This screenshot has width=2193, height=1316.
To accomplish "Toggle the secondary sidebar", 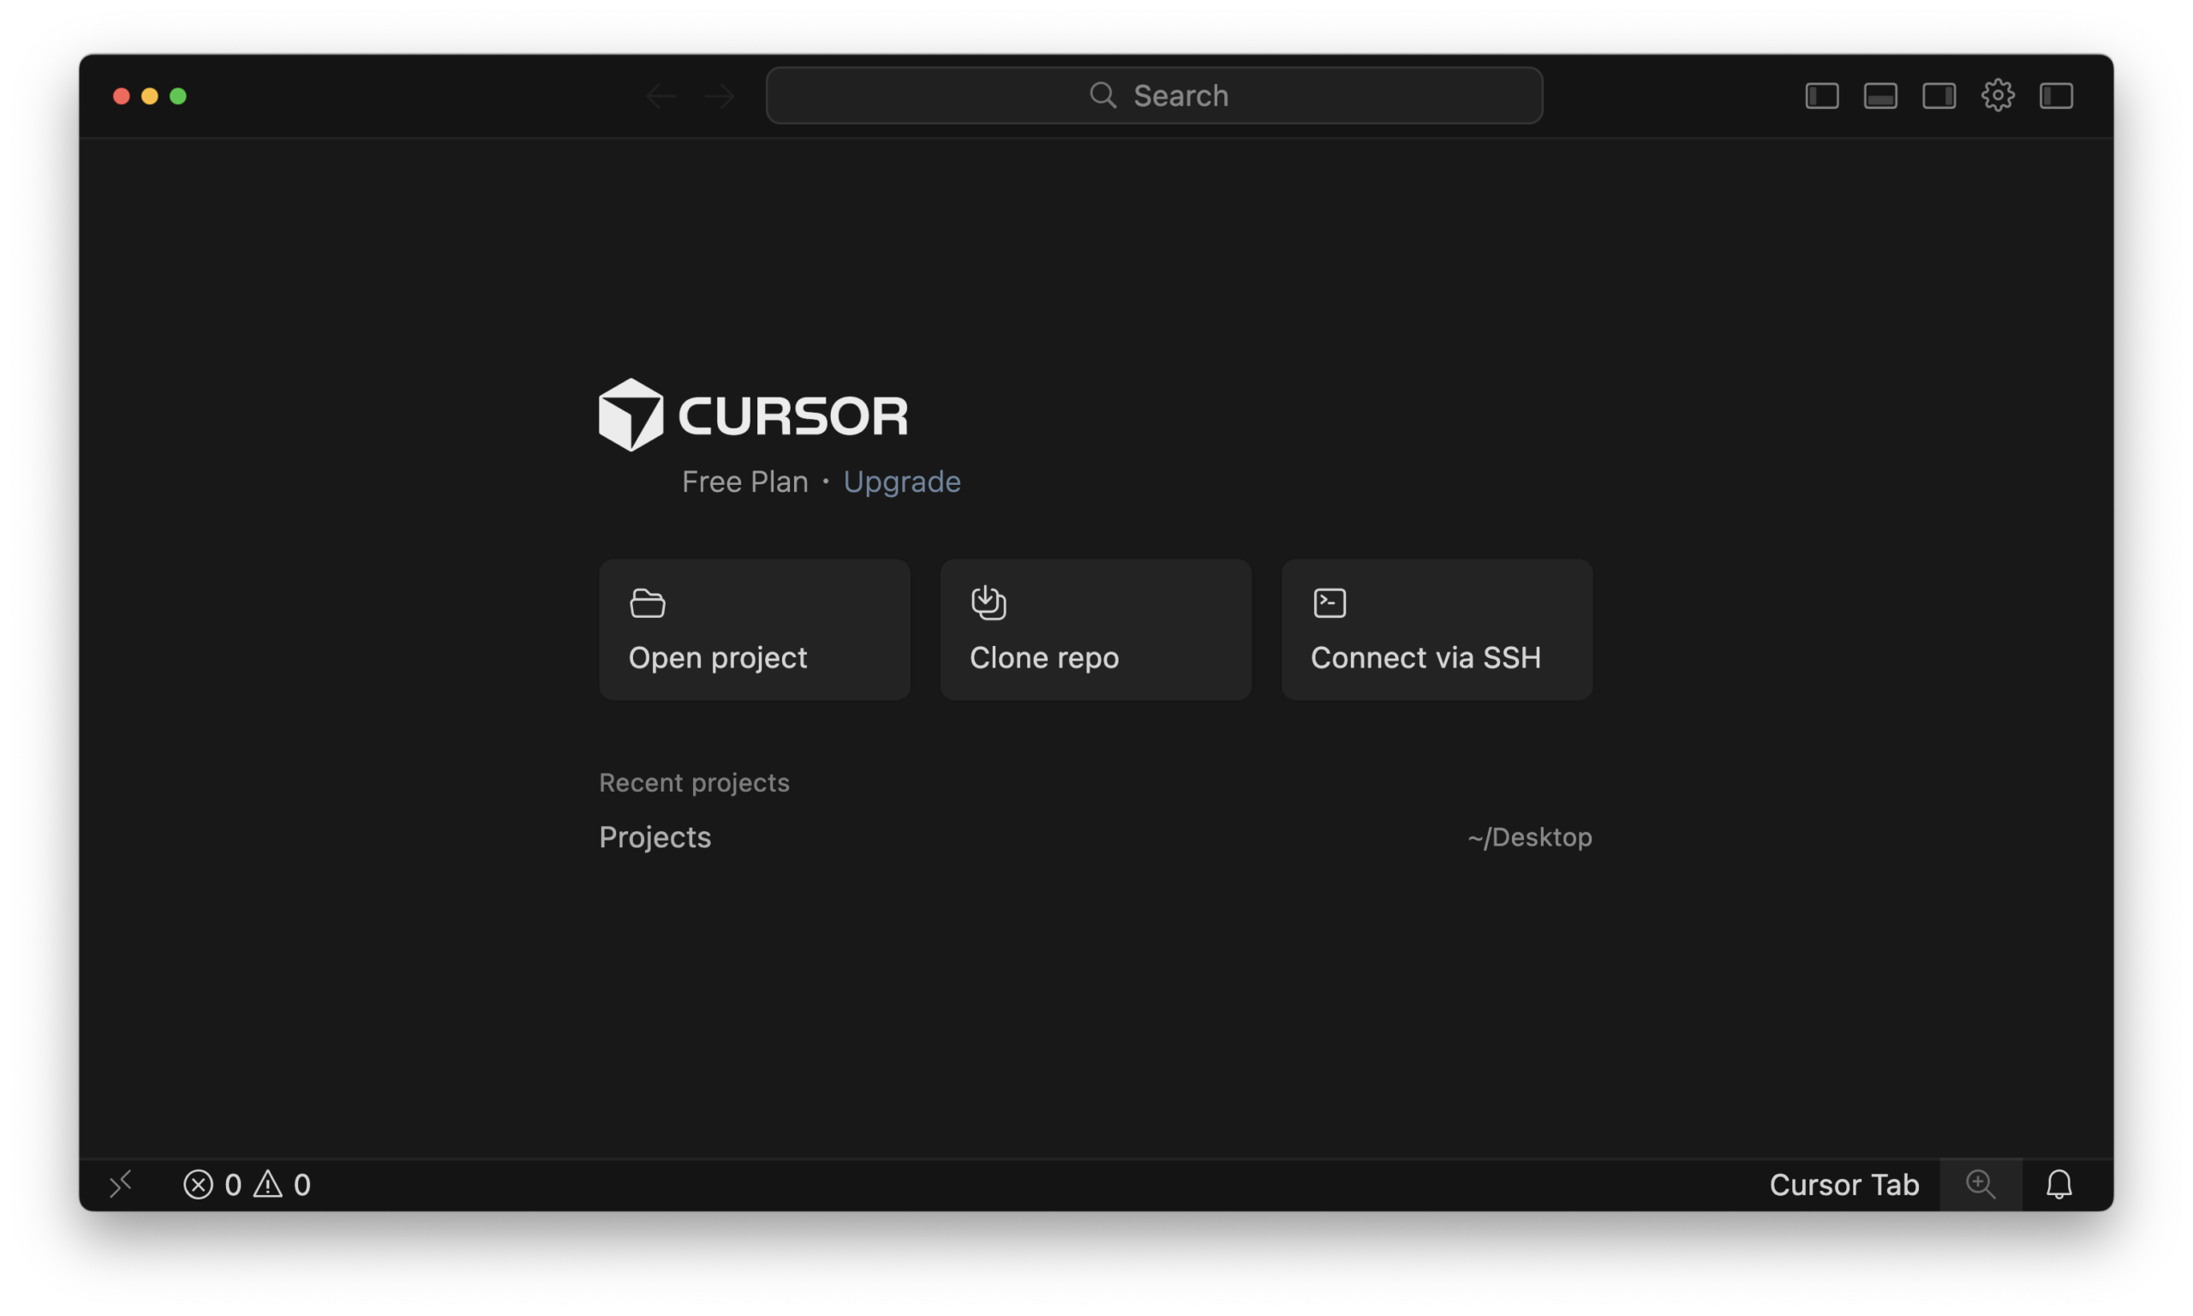I will [x=1939, y=95].
